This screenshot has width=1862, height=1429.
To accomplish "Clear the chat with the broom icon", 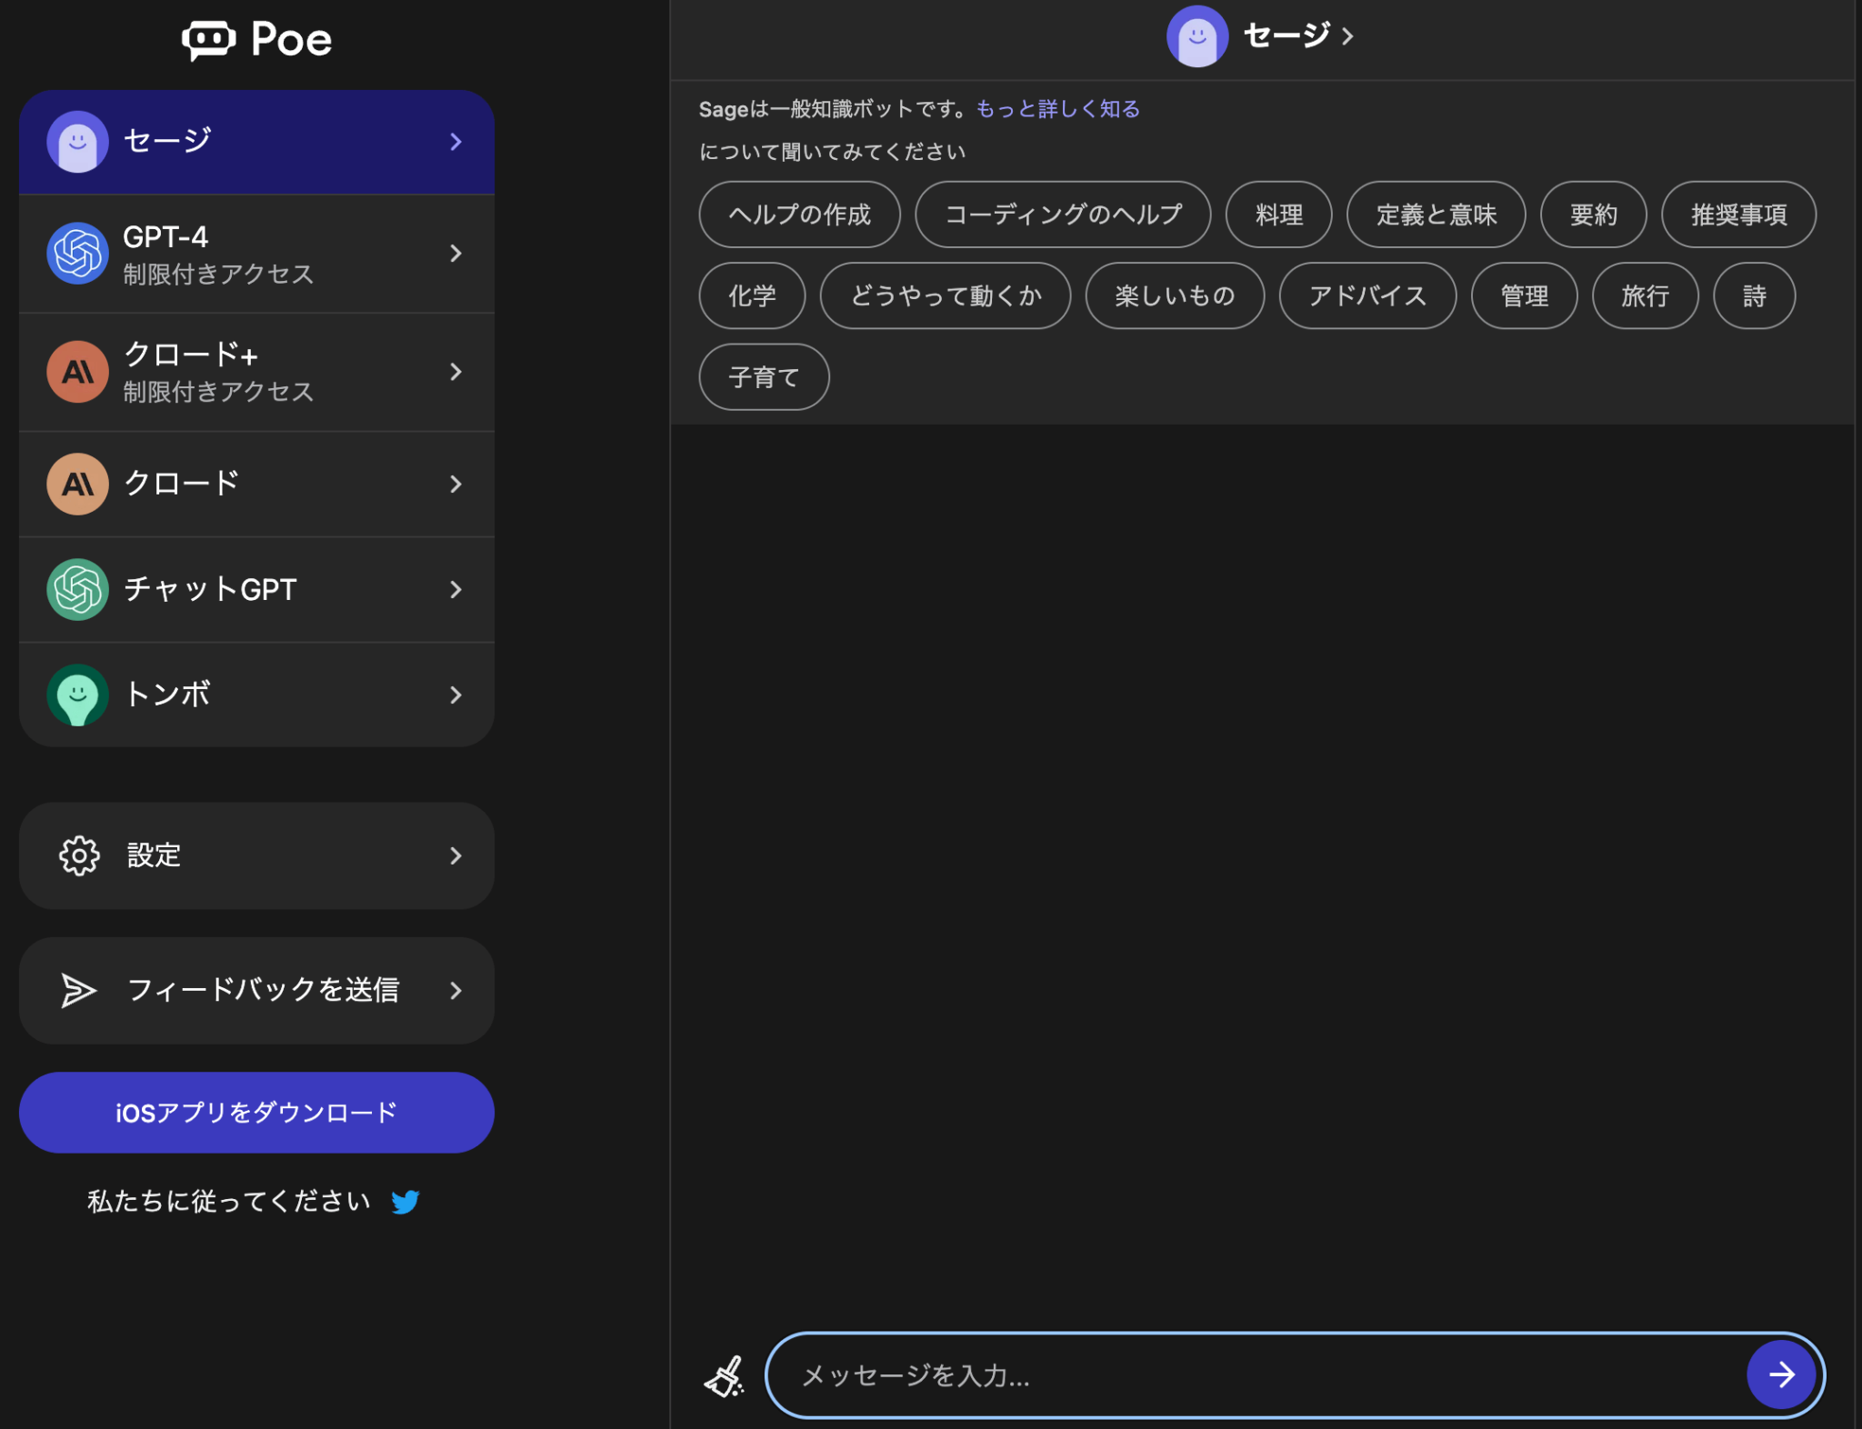I will pos(725,1373).
